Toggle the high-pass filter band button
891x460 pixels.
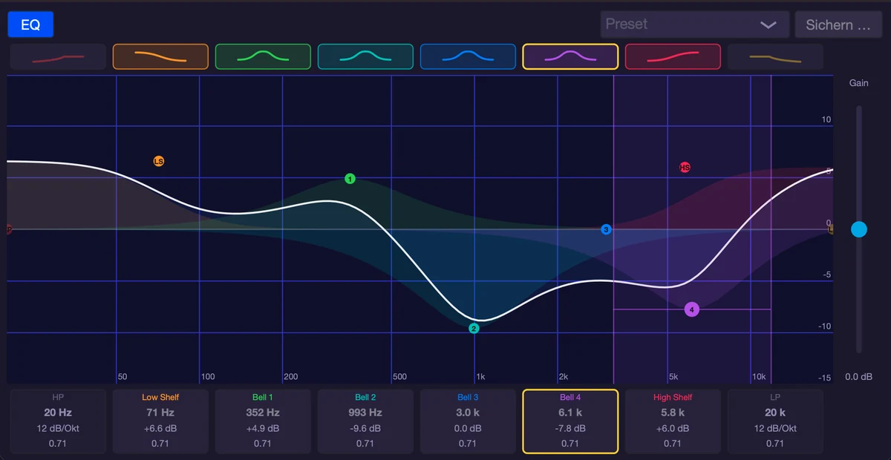click(58, 56)
